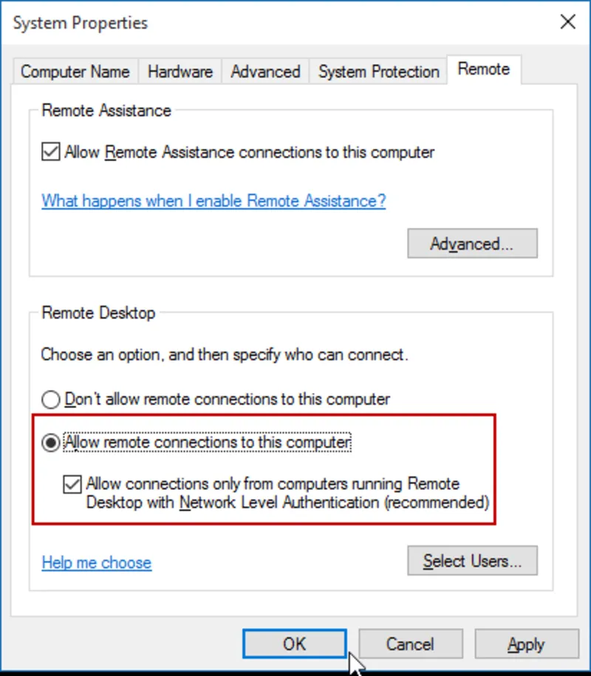Apply the current remote settings

tap(526, 643)
